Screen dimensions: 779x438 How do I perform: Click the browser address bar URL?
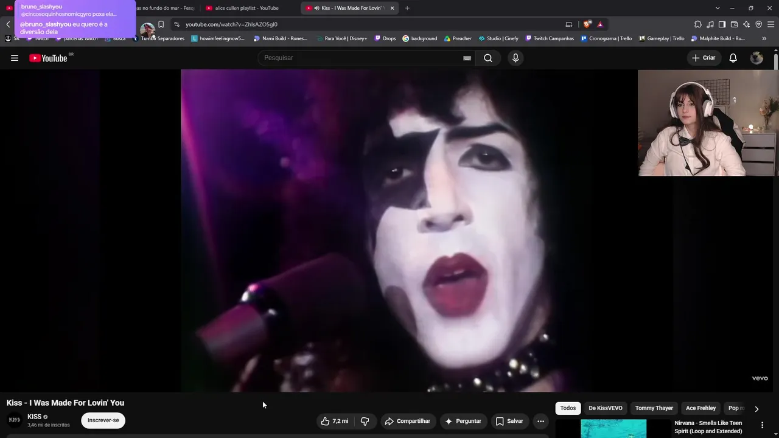231,24
